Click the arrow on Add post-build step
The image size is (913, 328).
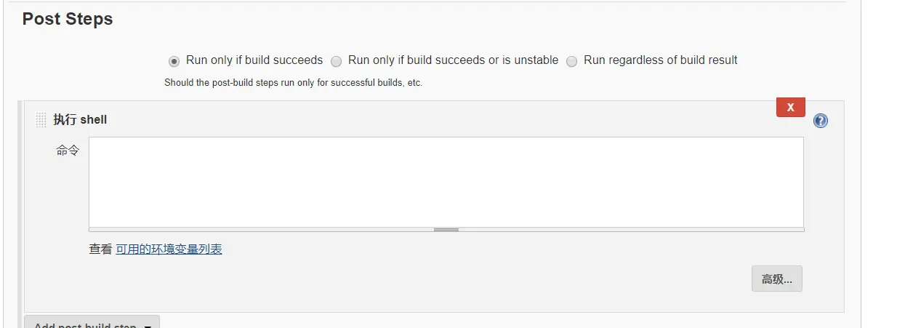148,325
